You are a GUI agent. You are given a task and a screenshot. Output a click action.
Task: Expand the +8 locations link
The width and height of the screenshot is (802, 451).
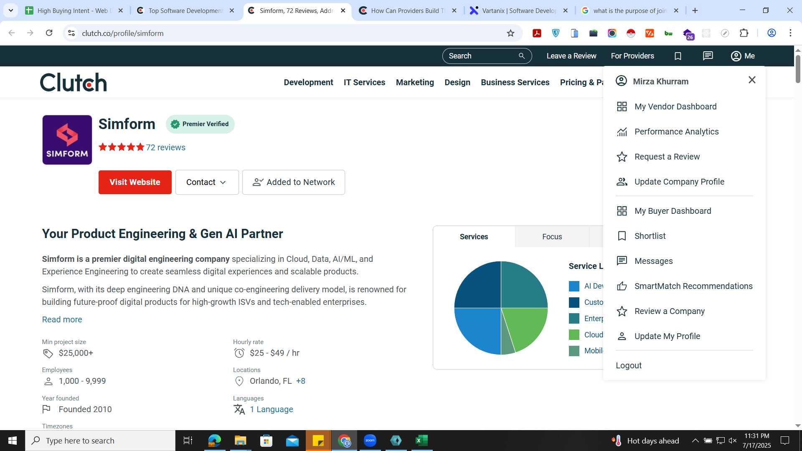click(300, 381)
